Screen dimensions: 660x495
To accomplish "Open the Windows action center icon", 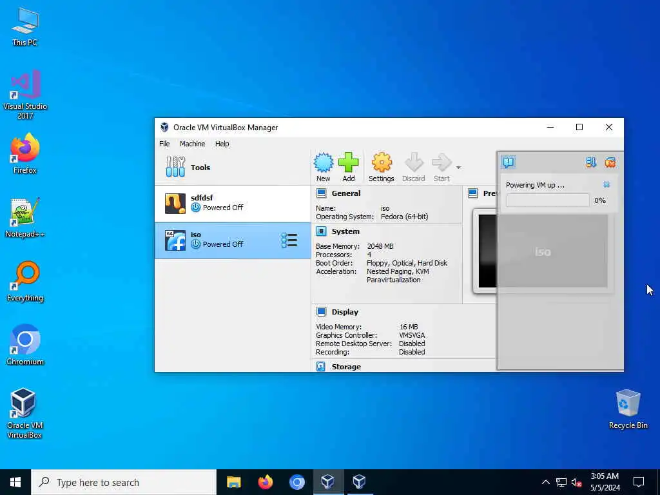I will pos(639,482).
